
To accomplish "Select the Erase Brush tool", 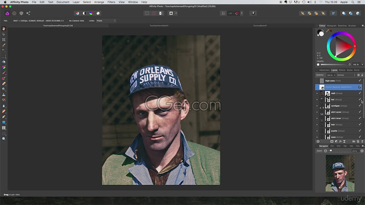I will click(4, 84).
